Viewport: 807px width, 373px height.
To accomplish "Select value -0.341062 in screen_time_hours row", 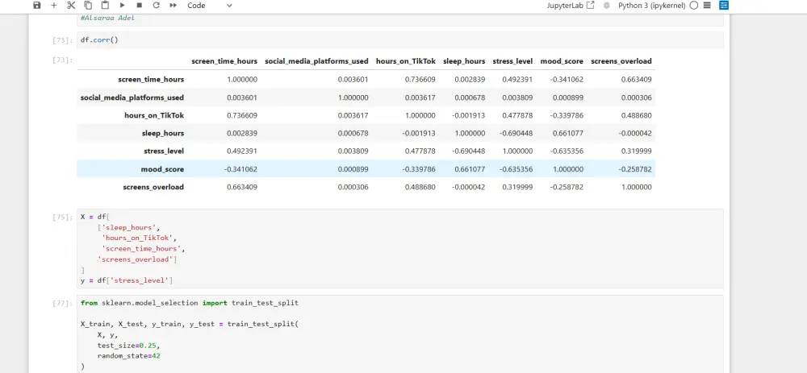I will [567, 80].
